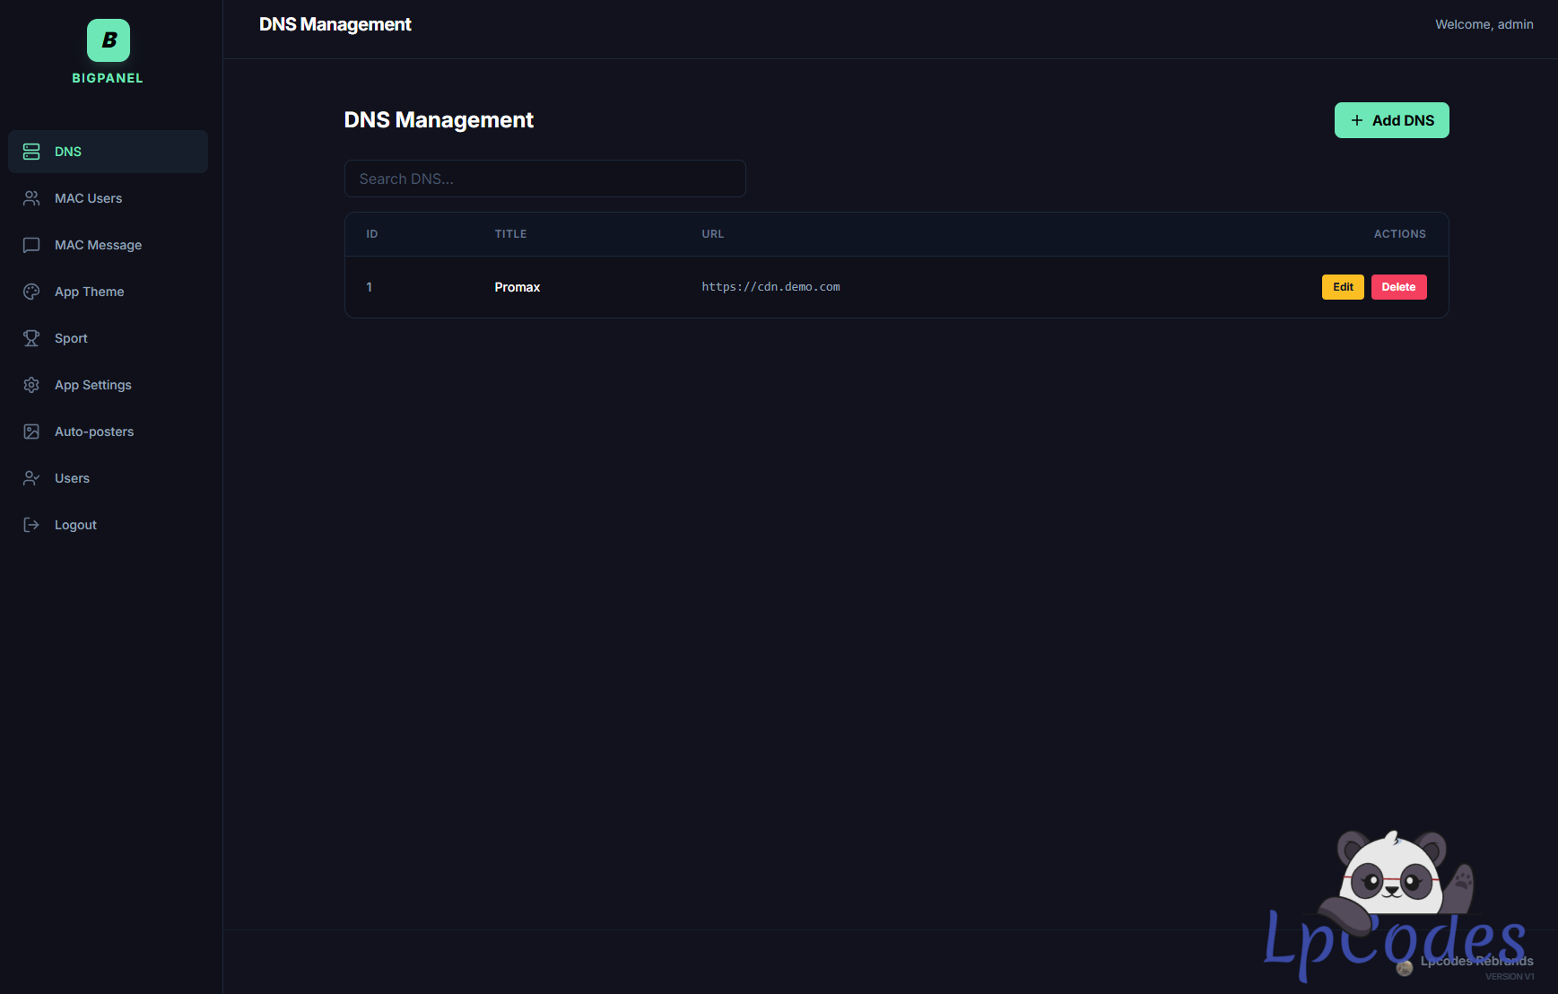
Task: Click the Logout arrow icon
Action: coord(31,525)
